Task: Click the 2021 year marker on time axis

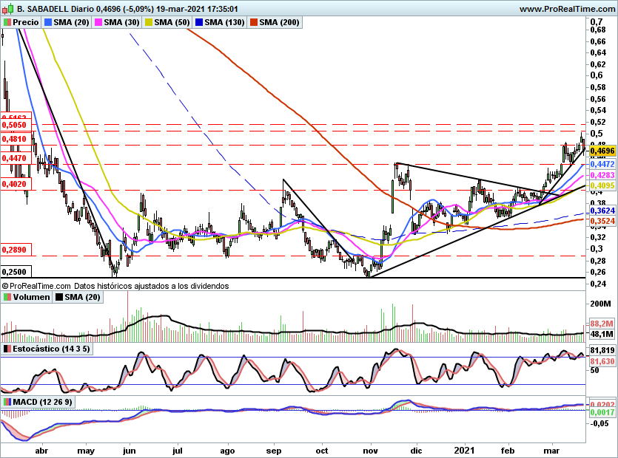Action: pyautogui.click(x=464, y=450)
